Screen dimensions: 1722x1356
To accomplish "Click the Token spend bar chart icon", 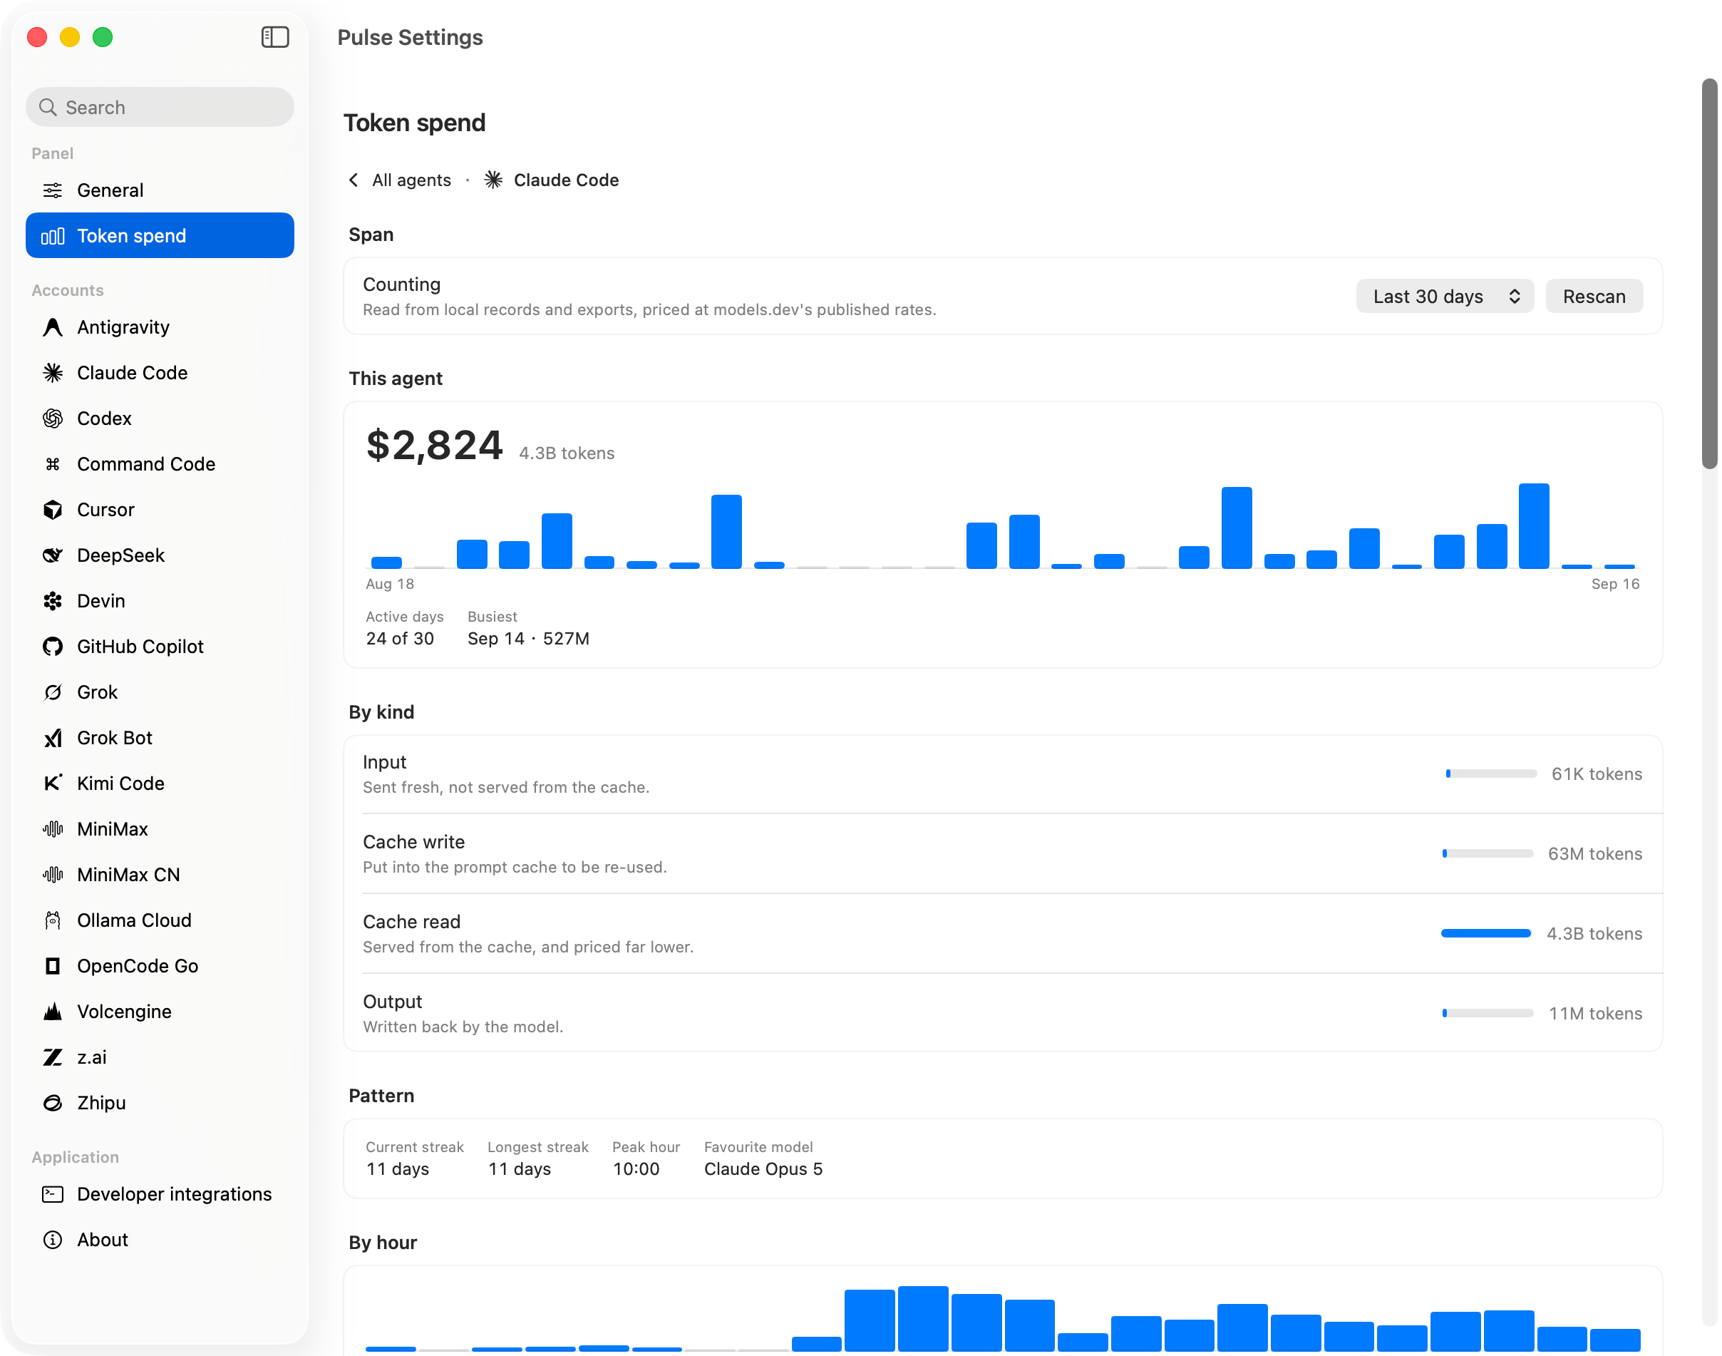I will (x=52, y=236).
